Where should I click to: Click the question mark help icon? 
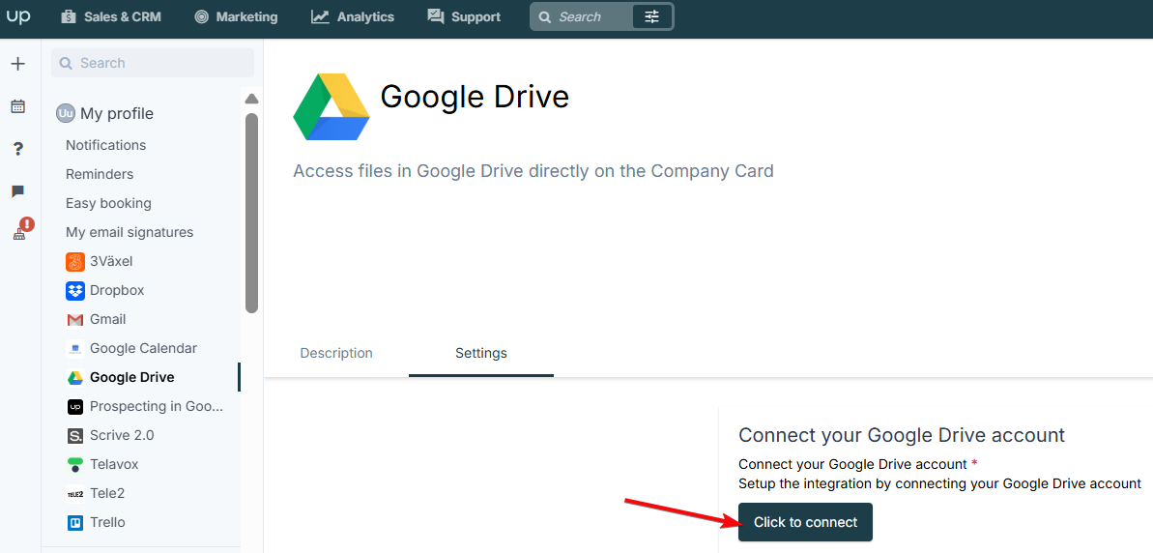[18, 149]
